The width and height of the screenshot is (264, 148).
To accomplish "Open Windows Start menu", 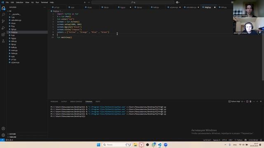I will tap(99, 145).
